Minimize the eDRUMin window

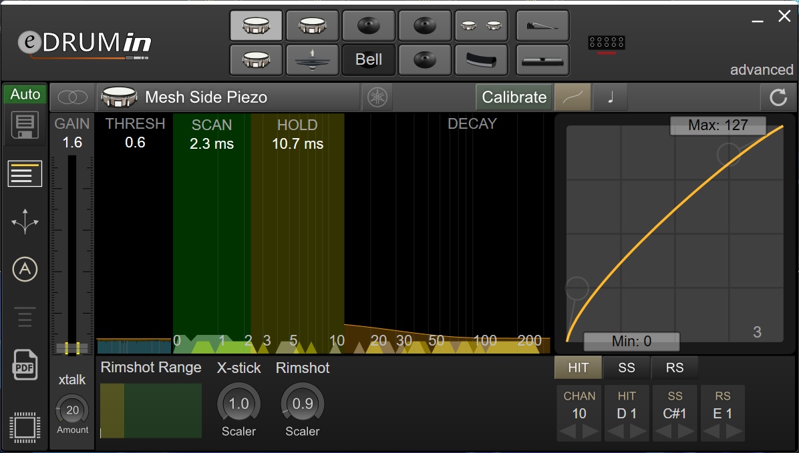pyautogui.click(x=758, y=19)
